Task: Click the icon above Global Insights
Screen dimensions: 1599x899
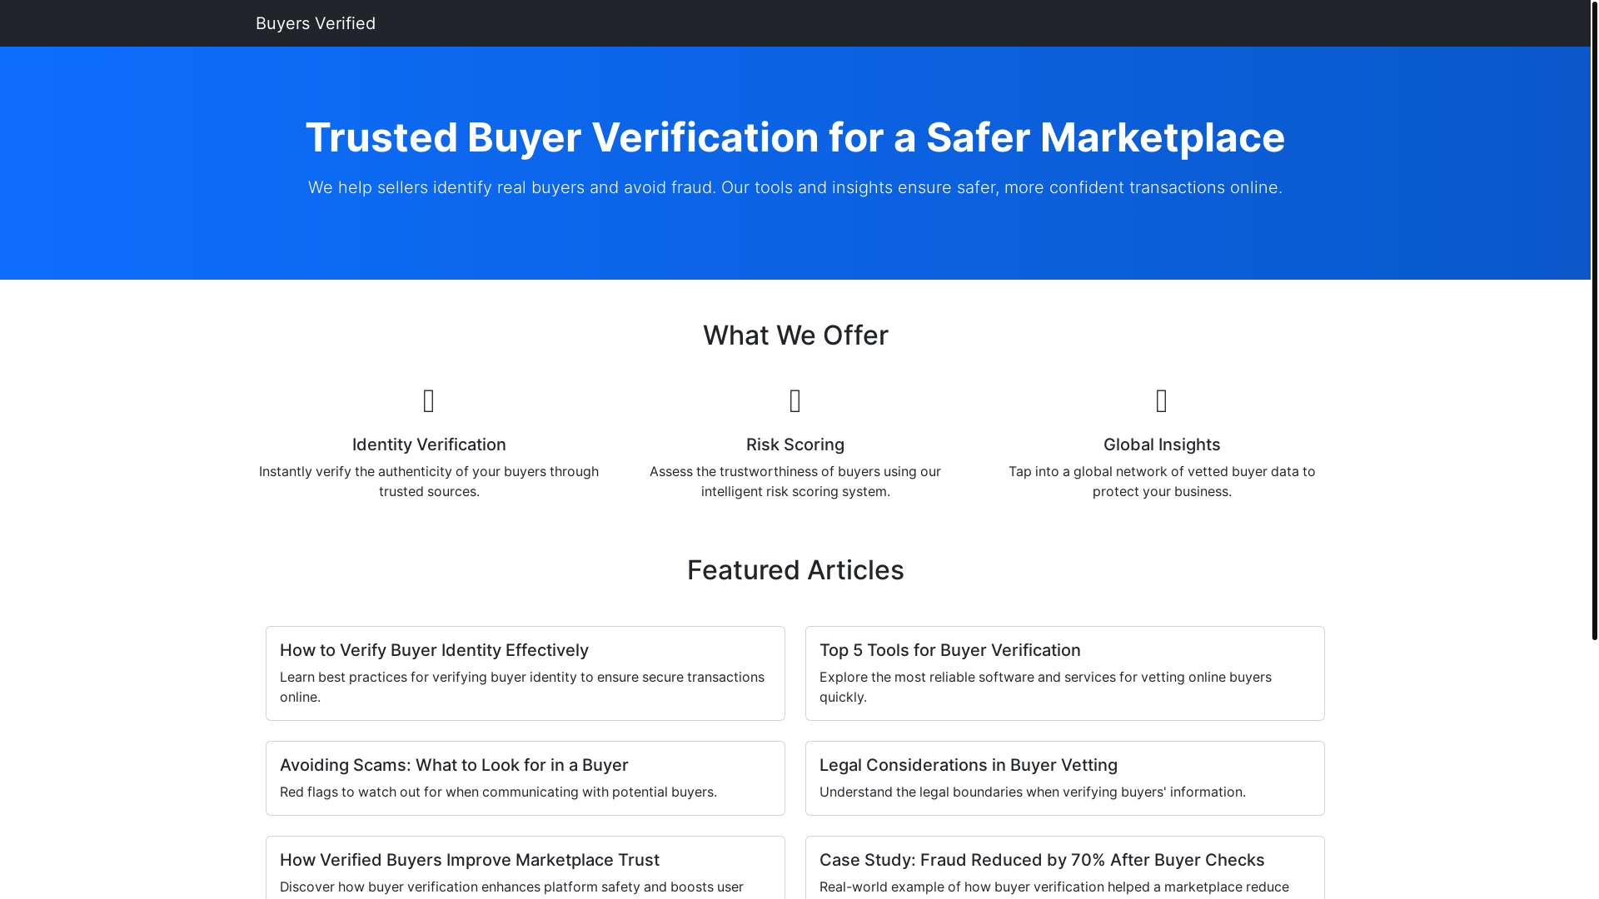Action: (x=1162, y=401)
